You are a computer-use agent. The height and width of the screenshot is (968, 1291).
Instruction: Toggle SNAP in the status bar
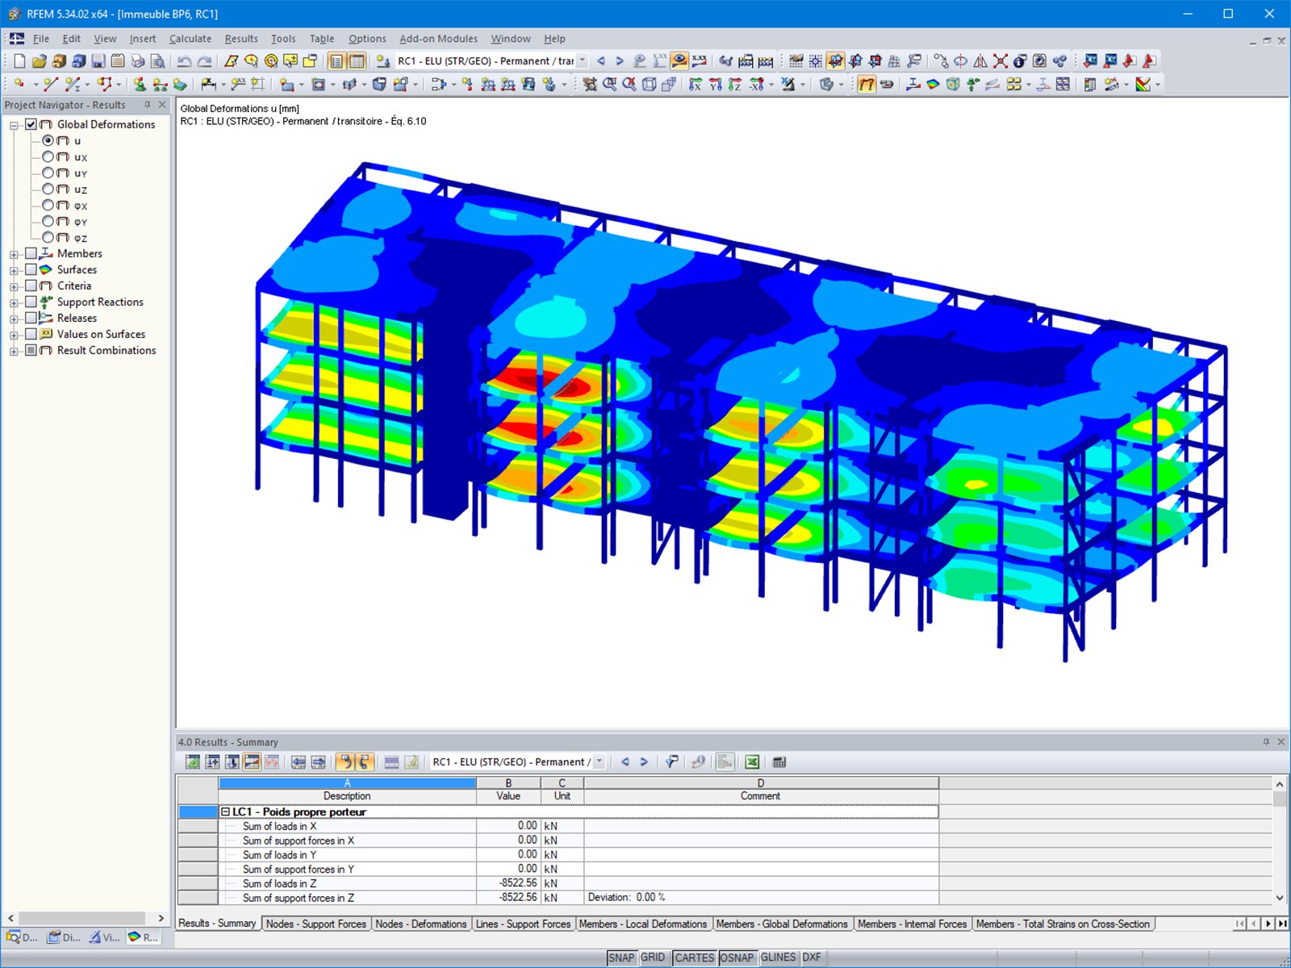point(621,958)
